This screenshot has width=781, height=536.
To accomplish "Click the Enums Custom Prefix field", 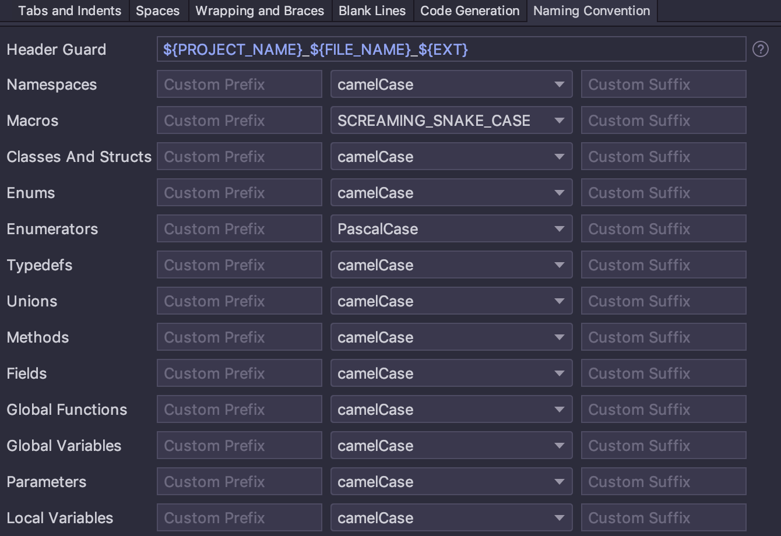I will [x=239, y=192].
